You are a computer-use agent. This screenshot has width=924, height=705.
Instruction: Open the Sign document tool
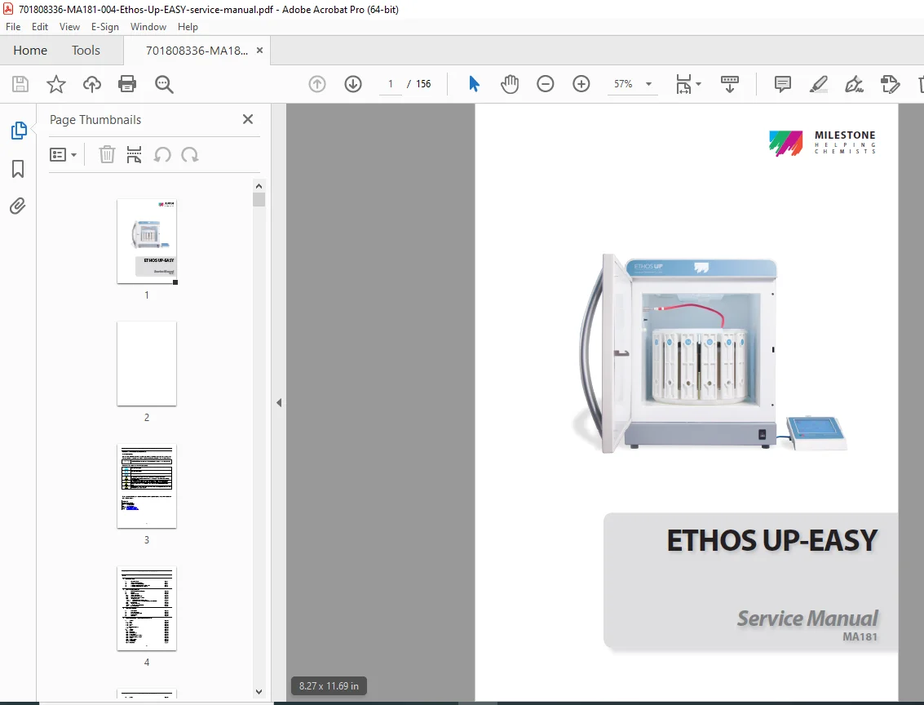[x=854, y=84]
